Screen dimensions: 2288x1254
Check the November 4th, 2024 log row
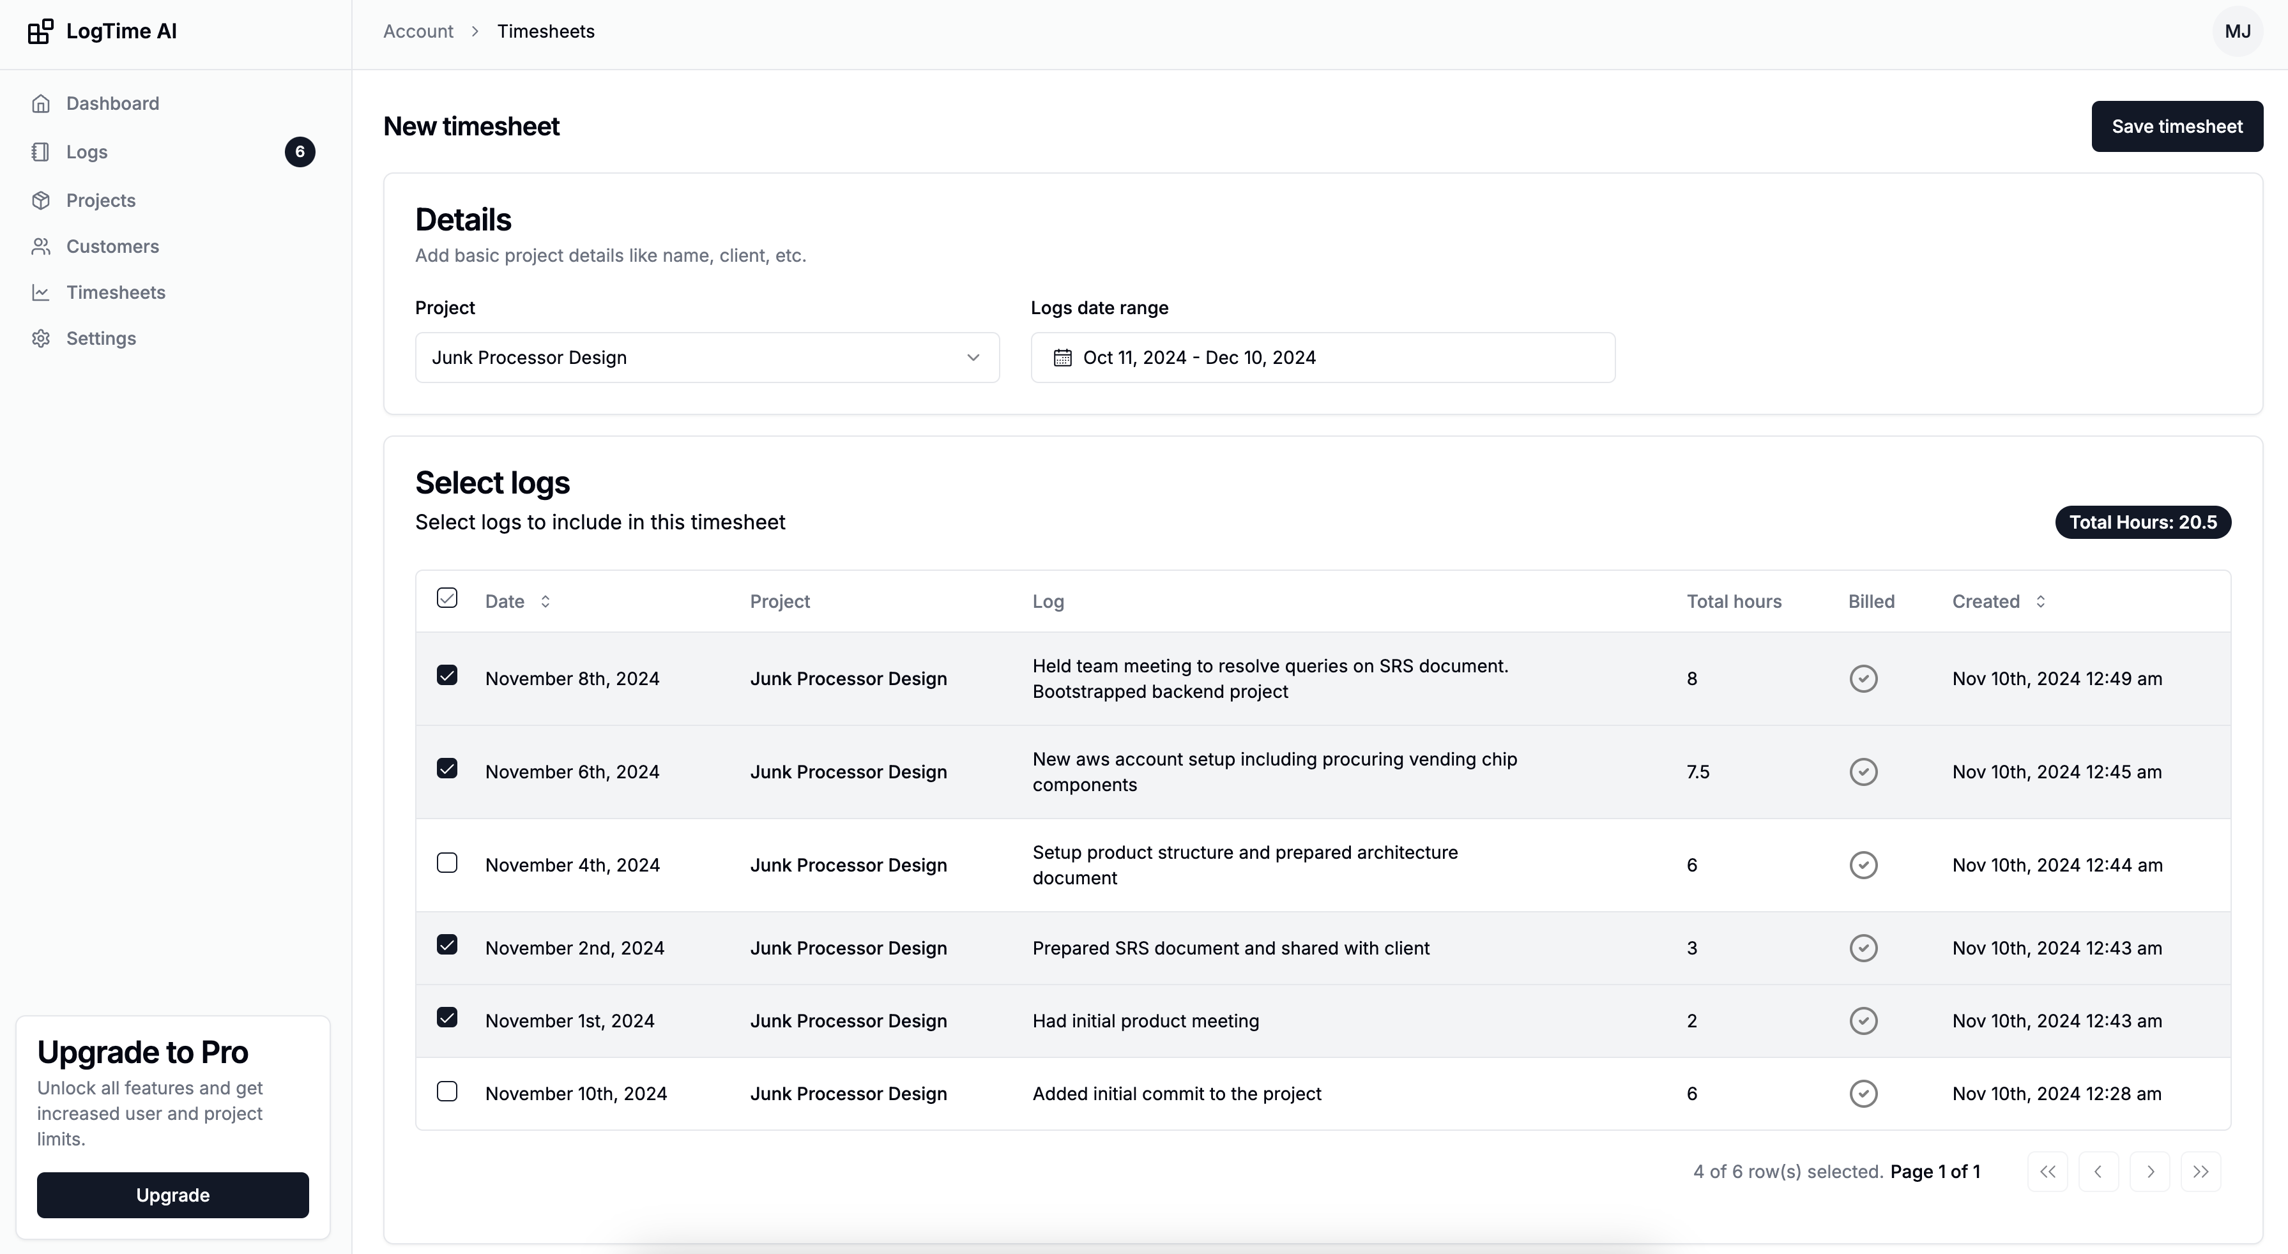click(446, 861)
